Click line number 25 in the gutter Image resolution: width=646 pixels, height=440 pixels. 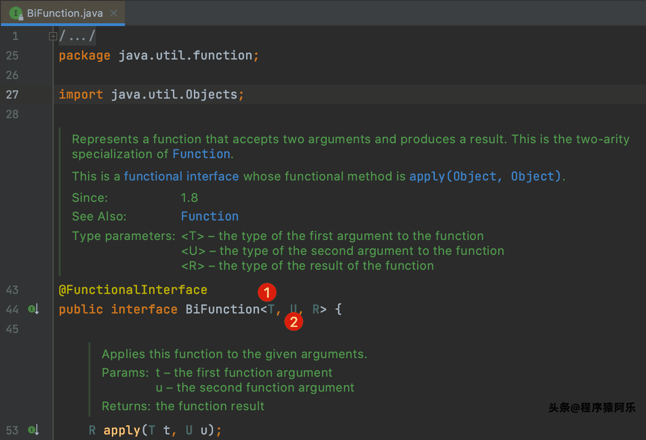12,55
